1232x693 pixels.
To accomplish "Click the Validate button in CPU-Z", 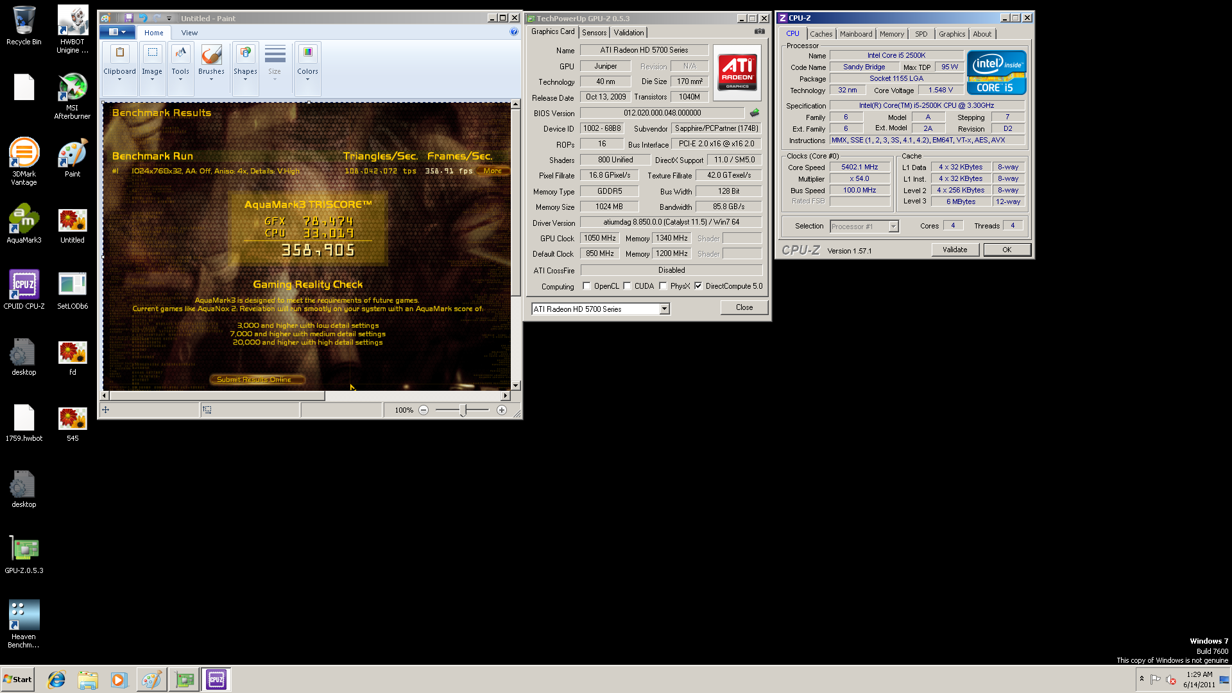I will coord(955,250).
